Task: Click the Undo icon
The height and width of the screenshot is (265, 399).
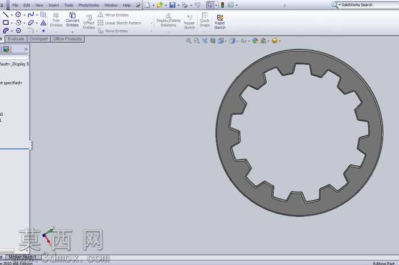Action: (197, 5)
